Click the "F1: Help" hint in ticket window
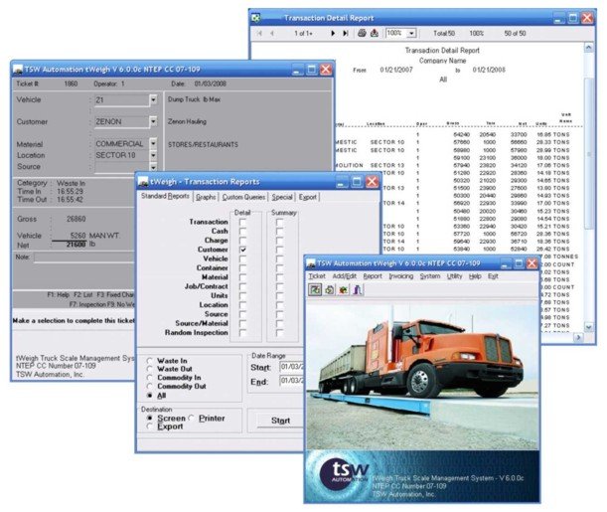 click(58, 295)
